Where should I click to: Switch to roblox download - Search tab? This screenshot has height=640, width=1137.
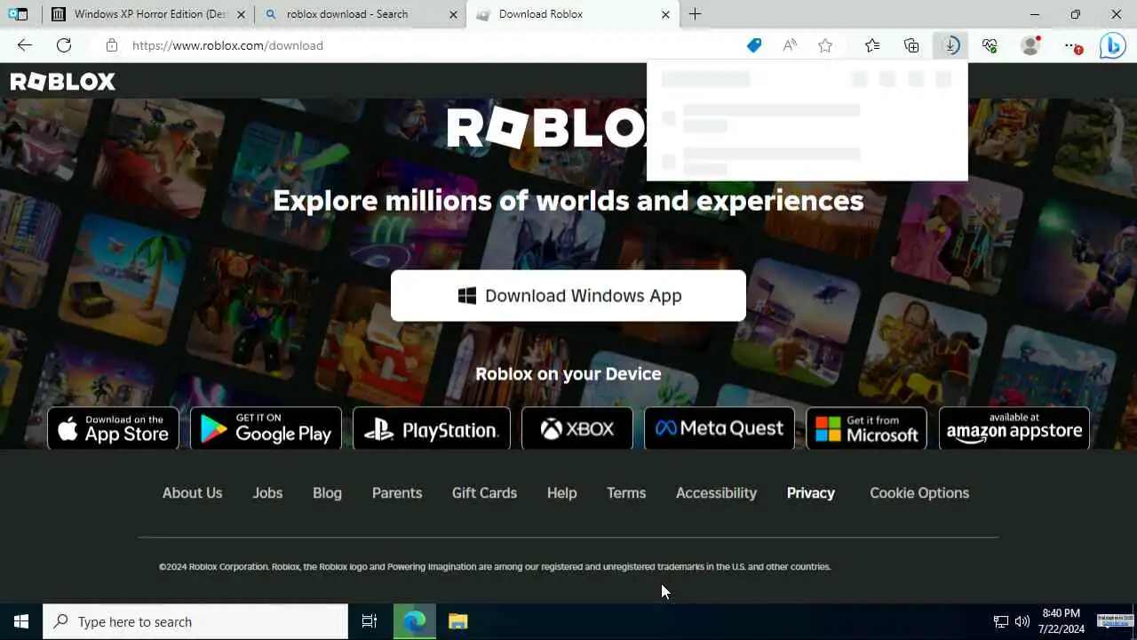pyautogui.click(x=360, y=14)
